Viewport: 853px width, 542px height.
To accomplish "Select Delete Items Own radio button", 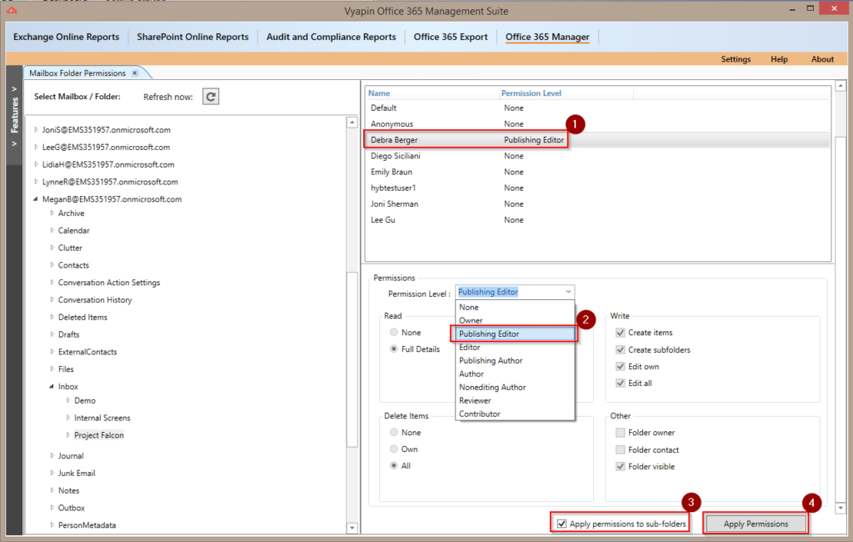I will [394, 449].
